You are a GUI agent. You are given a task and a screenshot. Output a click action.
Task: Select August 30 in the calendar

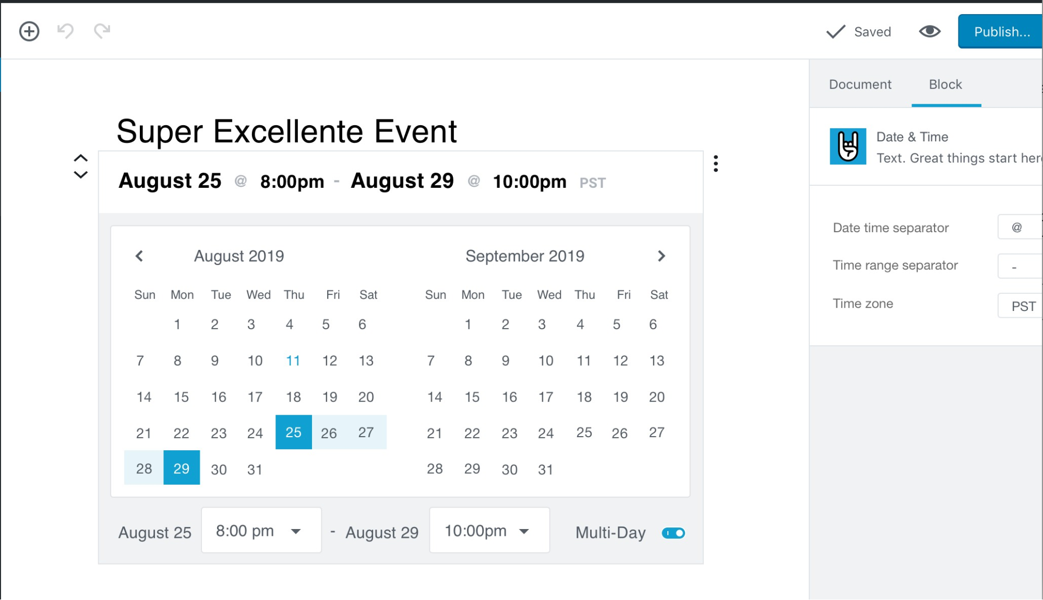coord(219,469)
